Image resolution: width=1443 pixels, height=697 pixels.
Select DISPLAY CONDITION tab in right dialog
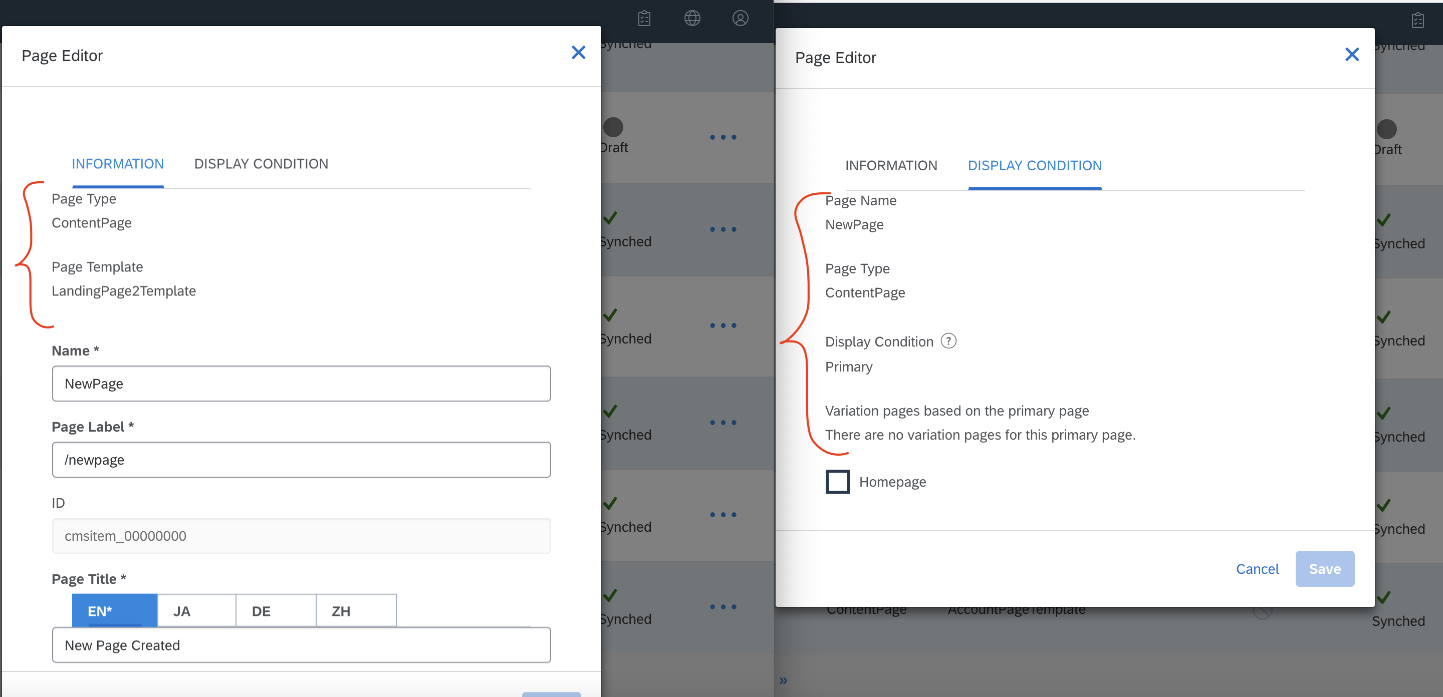1034,165
